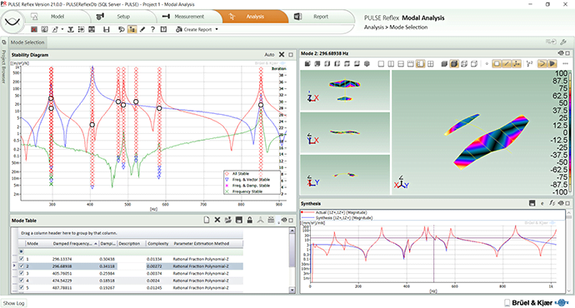Select the hidden-line cube rendering icon
This screenshot has height=308, width=575.
(x=474, y=64)
